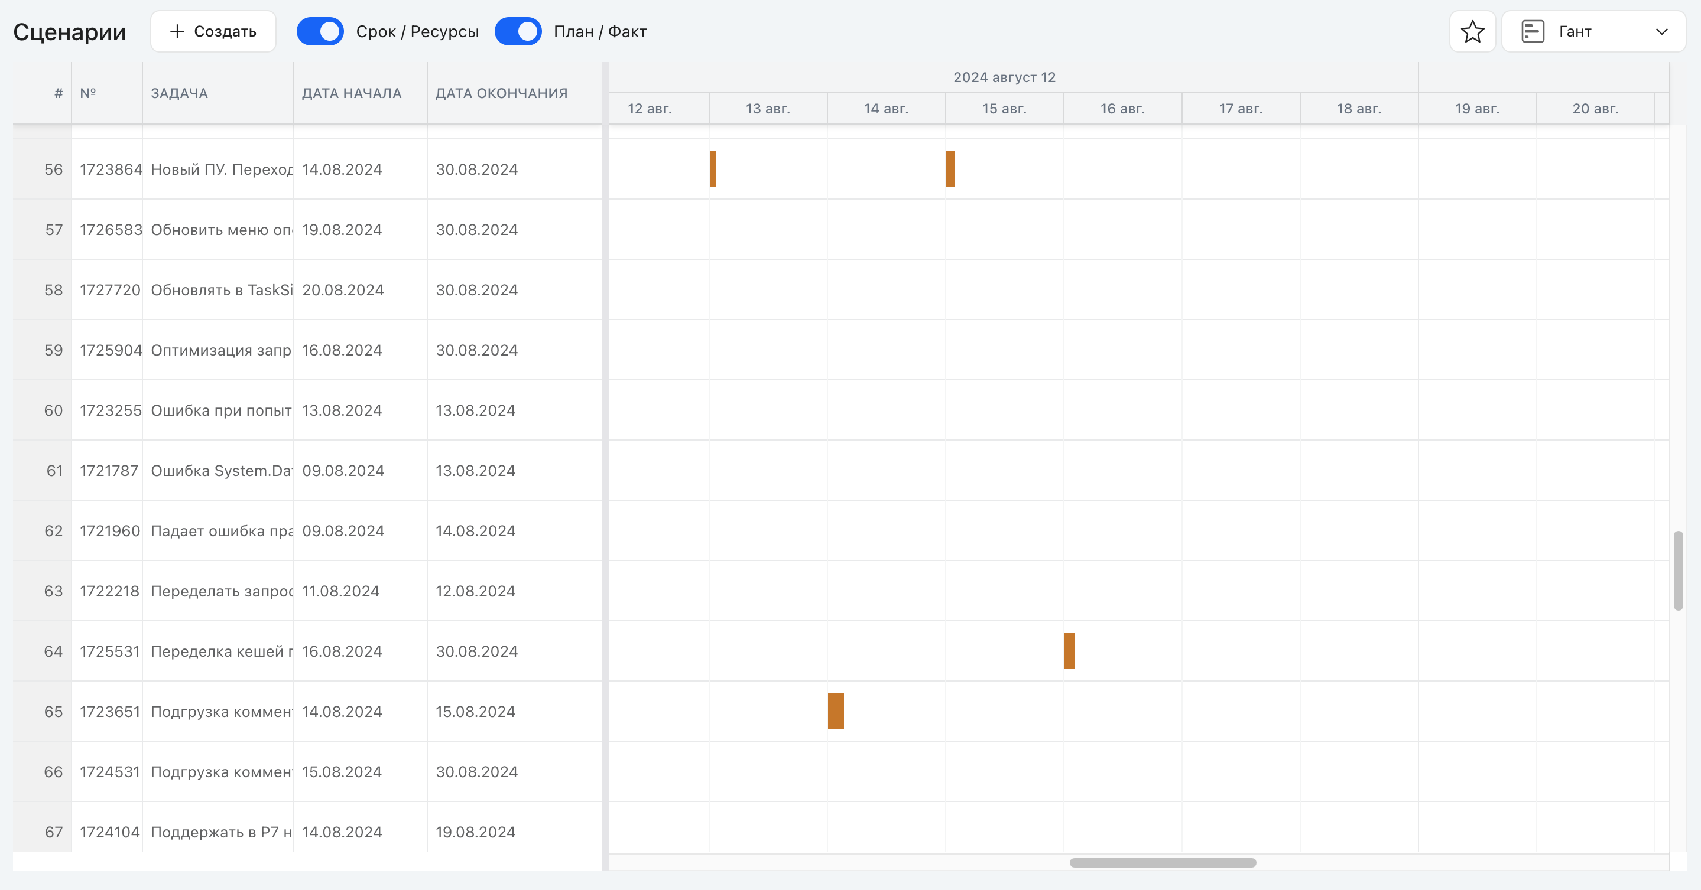Viewport: 1701px width, 890px height.
Task: Click end date 14.08.2024 in row 62
Action: [475, 531]
